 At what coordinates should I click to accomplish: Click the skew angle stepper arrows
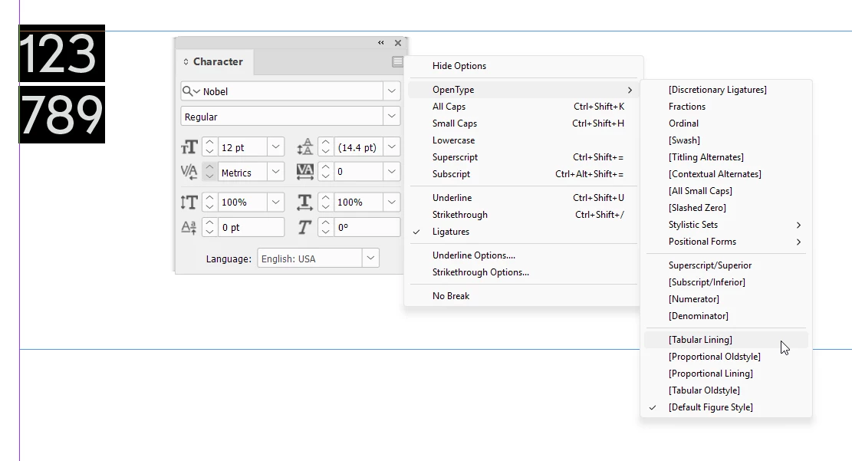(x=325, y=227)
